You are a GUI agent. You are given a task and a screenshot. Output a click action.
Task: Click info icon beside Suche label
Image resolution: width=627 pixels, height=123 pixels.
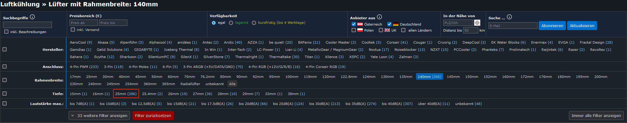[x=509, y=17]
